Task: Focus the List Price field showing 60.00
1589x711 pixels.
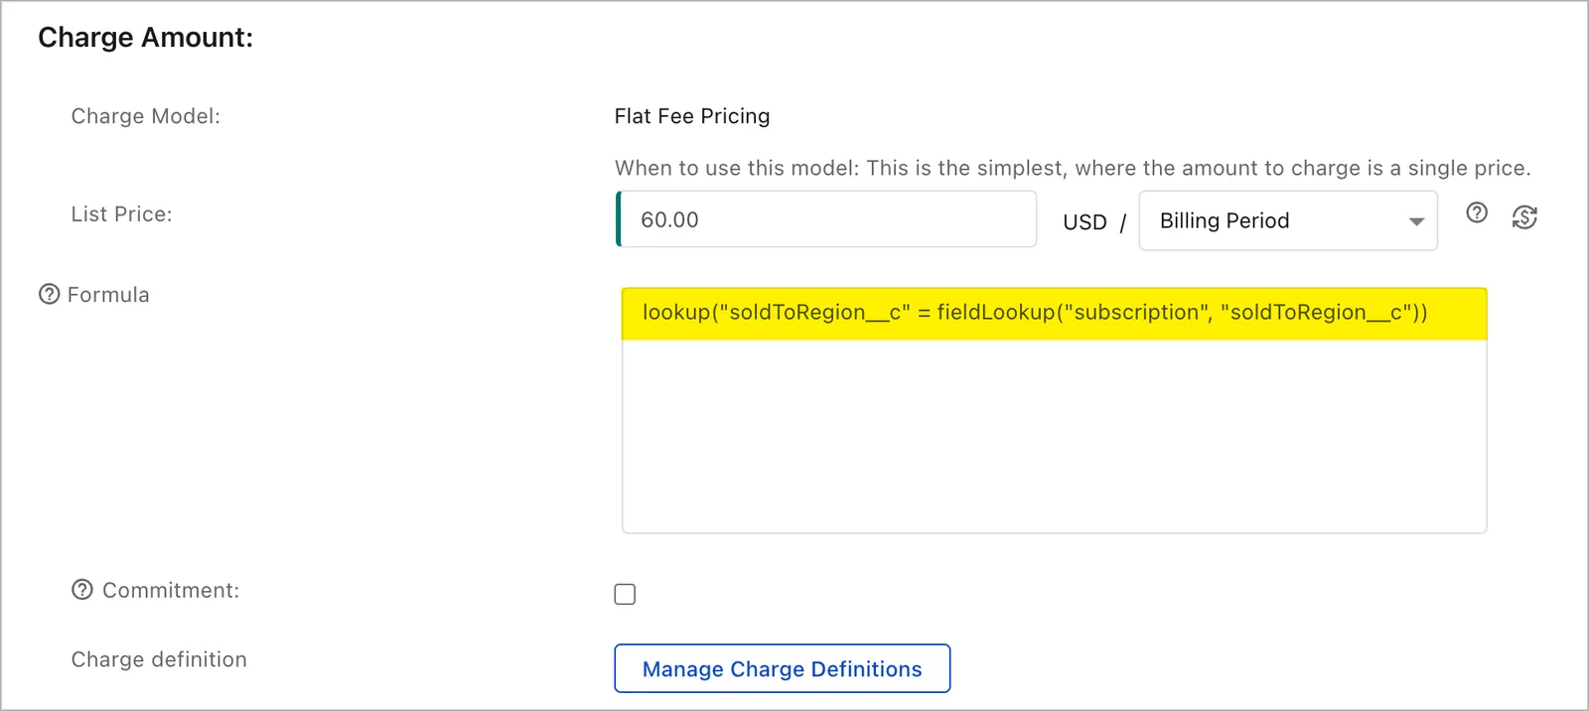Action: coord(826,219)
